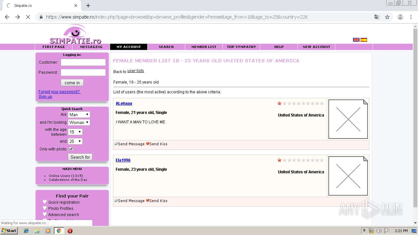Open the Are Man dropdown

pyautogui.click(x=79, y=115)
